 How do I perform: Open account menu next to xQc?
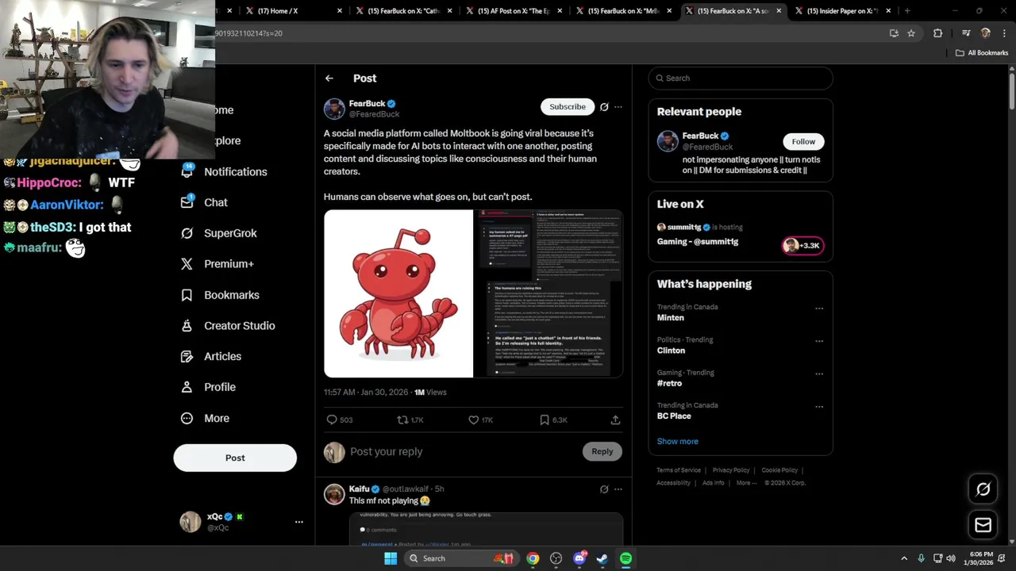coord(299,522)
